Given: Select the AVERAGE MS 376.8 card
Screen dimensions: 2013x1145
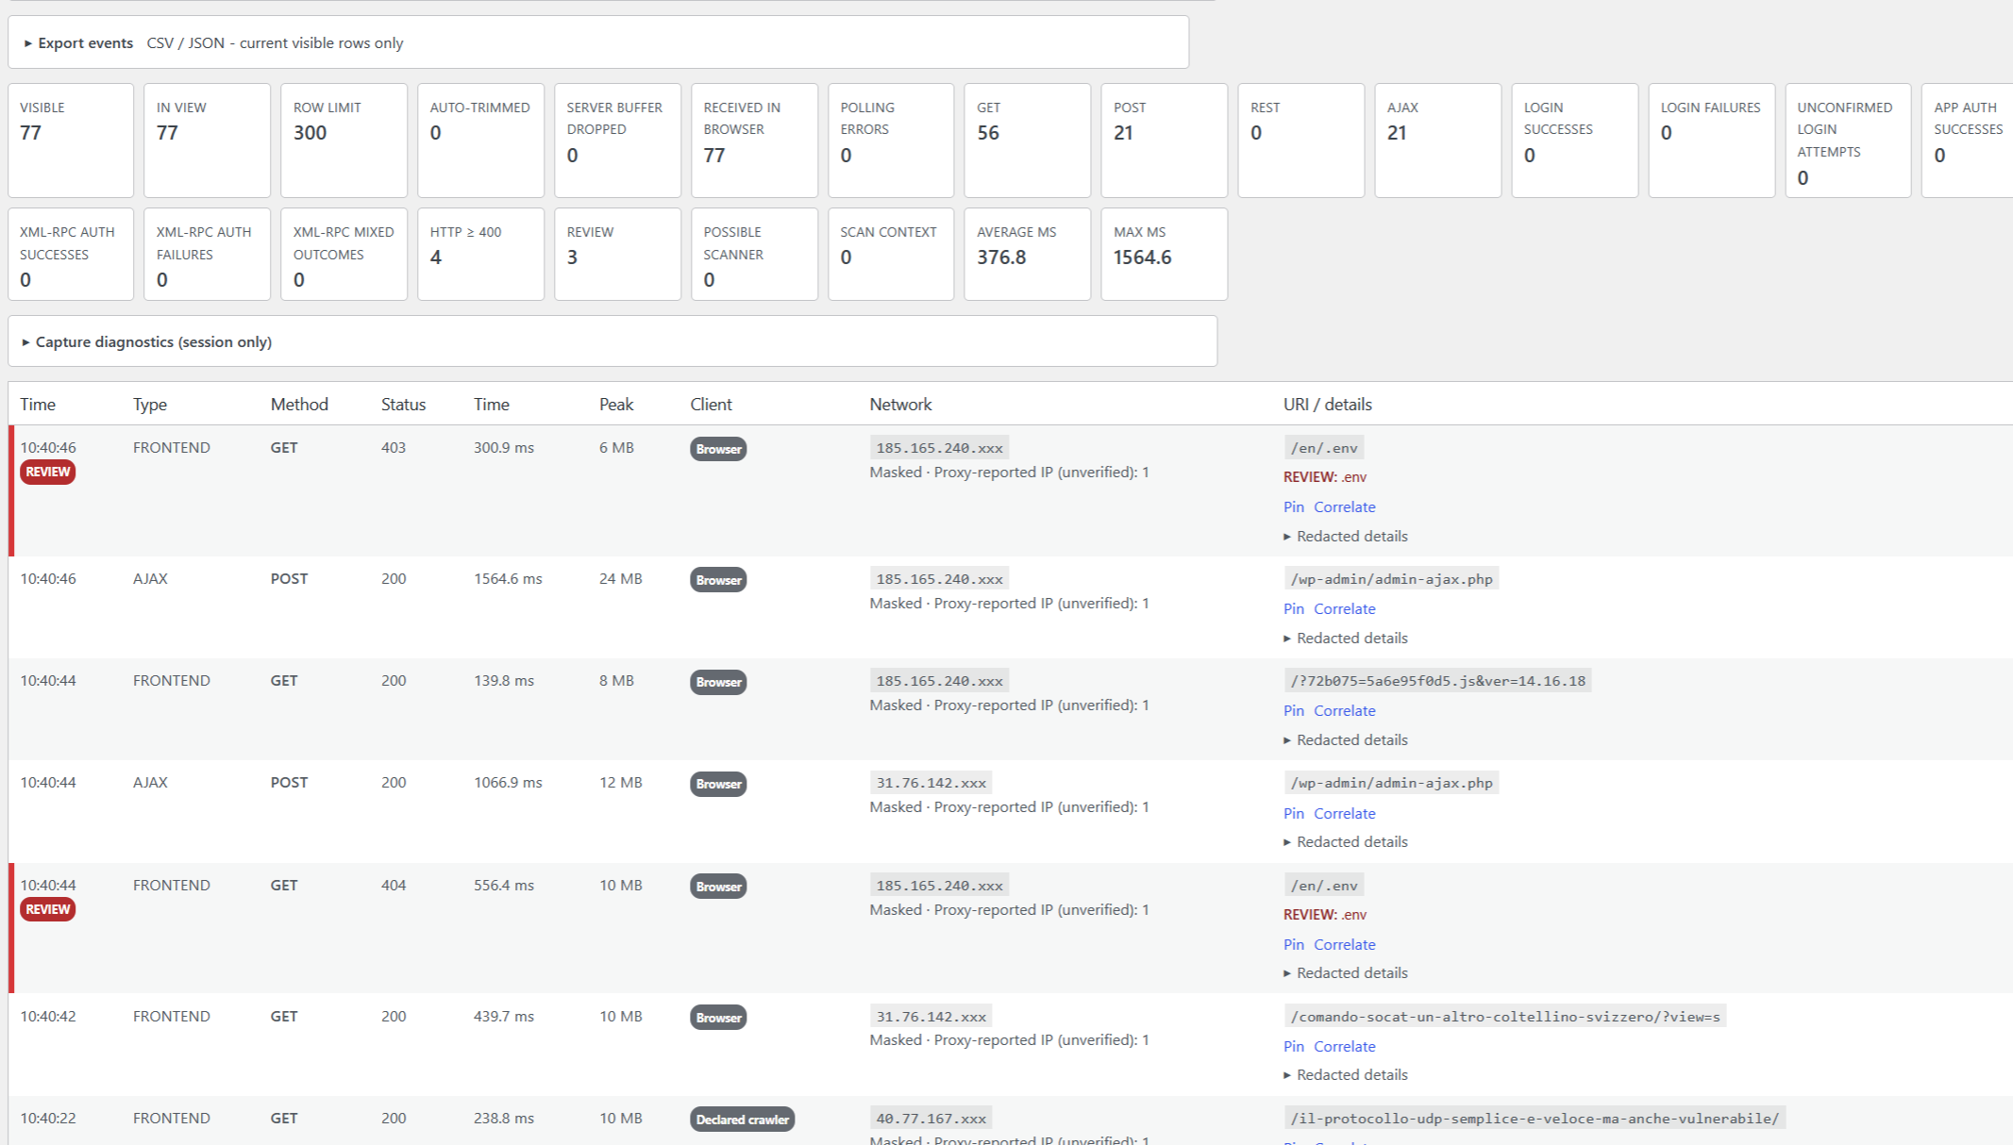Looking at the screenshot, I should click(x=1027, y=255).
